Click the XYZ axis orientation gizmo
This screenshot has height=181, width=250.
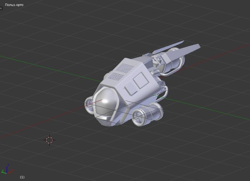pyautogui.click(x=7, y=169)
